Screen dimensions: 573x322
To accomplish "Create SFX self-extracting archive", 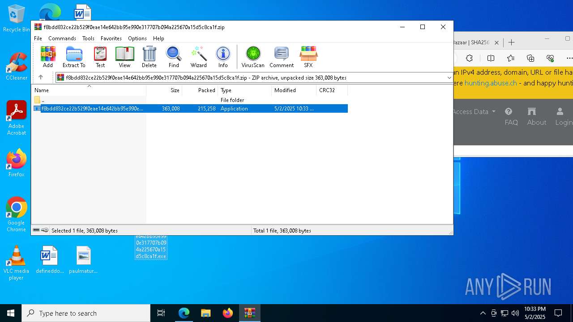I will [308, 57].
